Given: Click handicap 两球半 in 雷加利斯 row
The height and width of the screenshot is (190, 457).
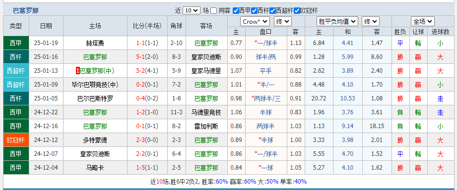Looking at the screenshot, I should (266, 126).
